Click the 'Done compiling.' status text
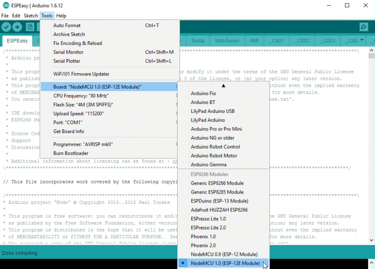The image size is (375, 269). (x=20, y=253)
